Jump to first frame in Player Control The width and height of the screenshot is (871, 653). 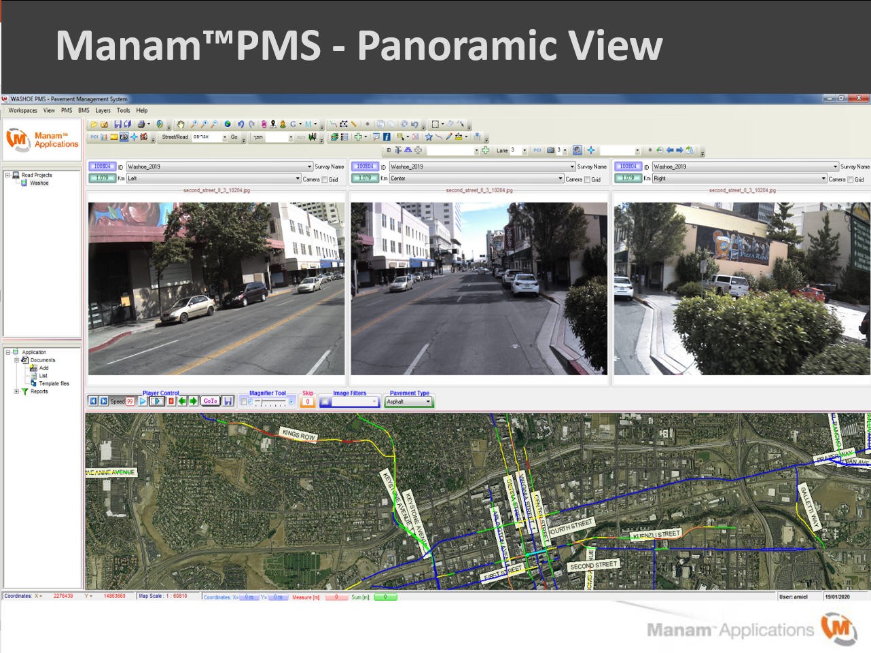(93, 401)
